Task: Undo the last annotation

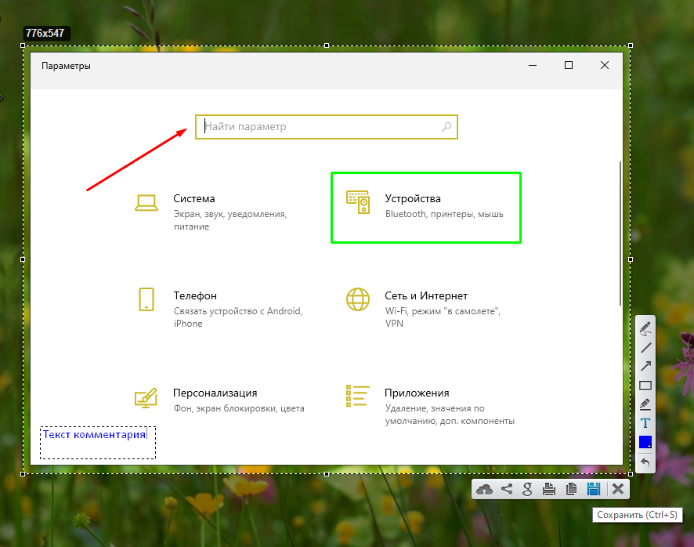Action: (645, 462)
